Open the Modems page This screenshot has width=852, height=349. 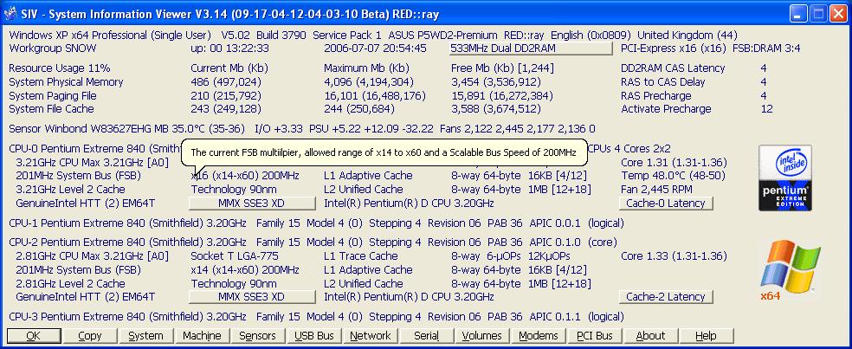(539, 336)
